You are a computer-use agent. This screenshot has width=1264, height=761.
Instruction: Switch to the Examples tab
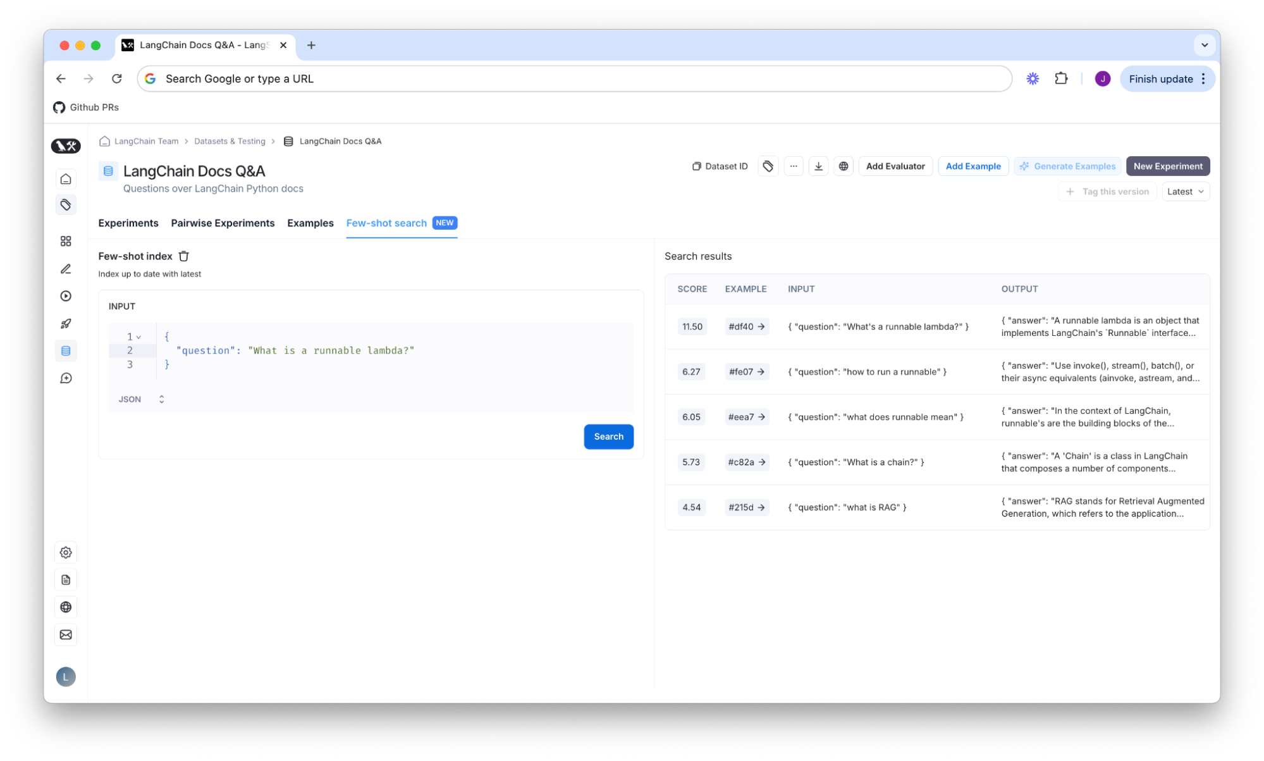(310, 223)
